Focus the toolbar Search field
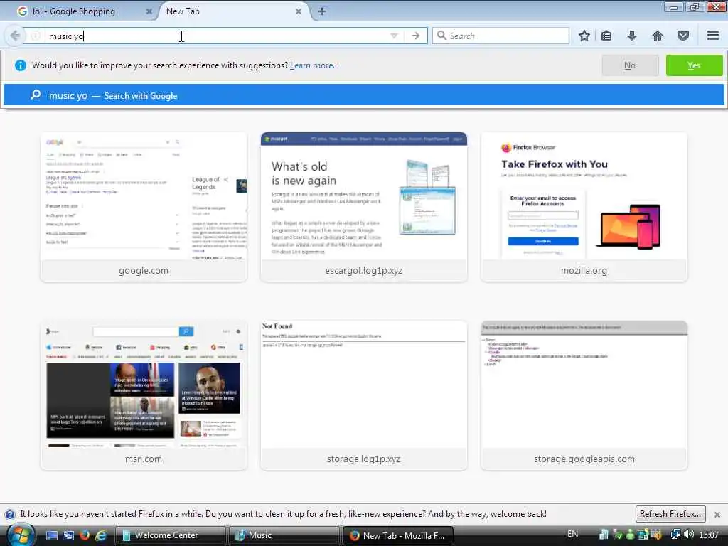 (x=500, y=36)
